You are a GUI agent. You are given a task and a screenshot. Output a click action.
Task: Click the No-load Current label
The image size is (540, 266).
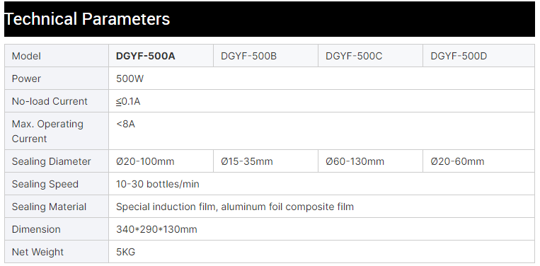[50, 101]
